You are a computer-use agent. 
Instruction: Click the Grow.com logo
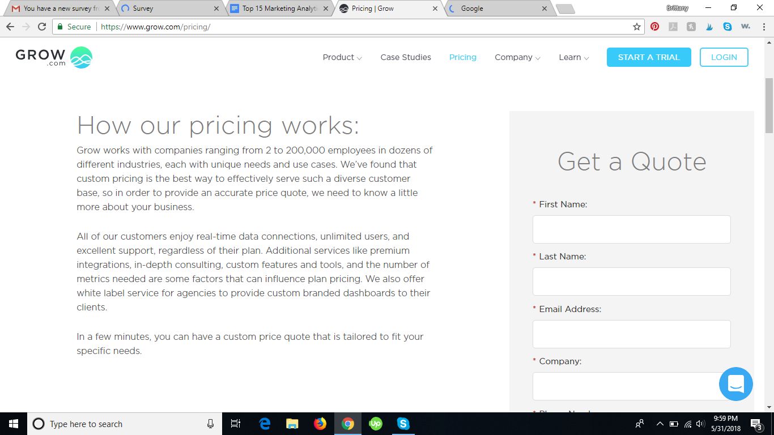(54, 57)
